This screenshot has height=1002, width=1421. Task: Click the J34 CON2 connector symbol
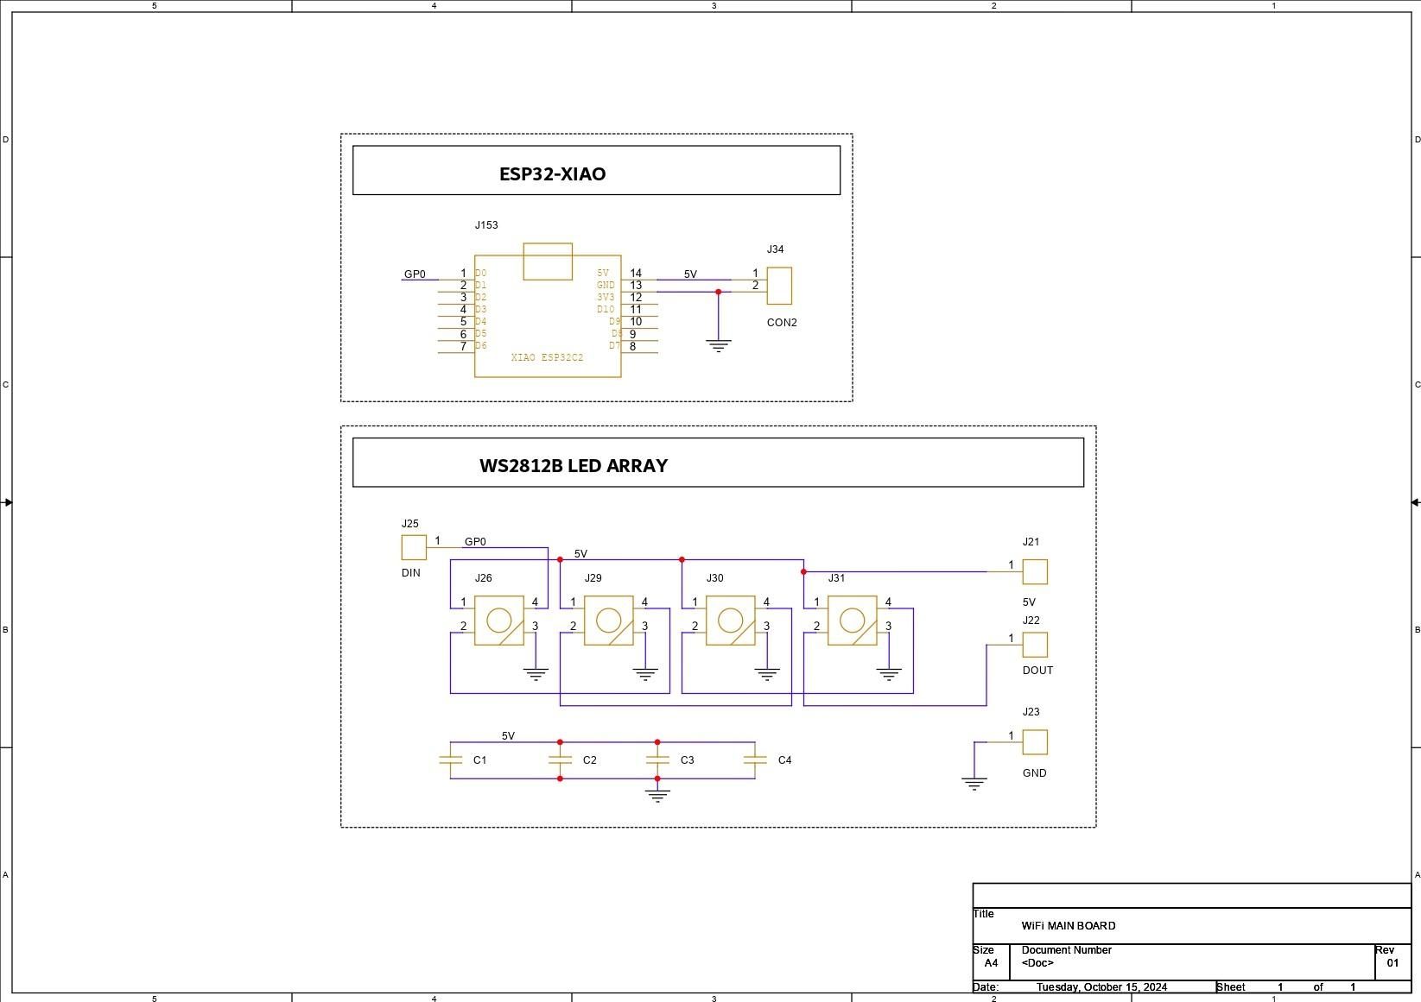779,286
